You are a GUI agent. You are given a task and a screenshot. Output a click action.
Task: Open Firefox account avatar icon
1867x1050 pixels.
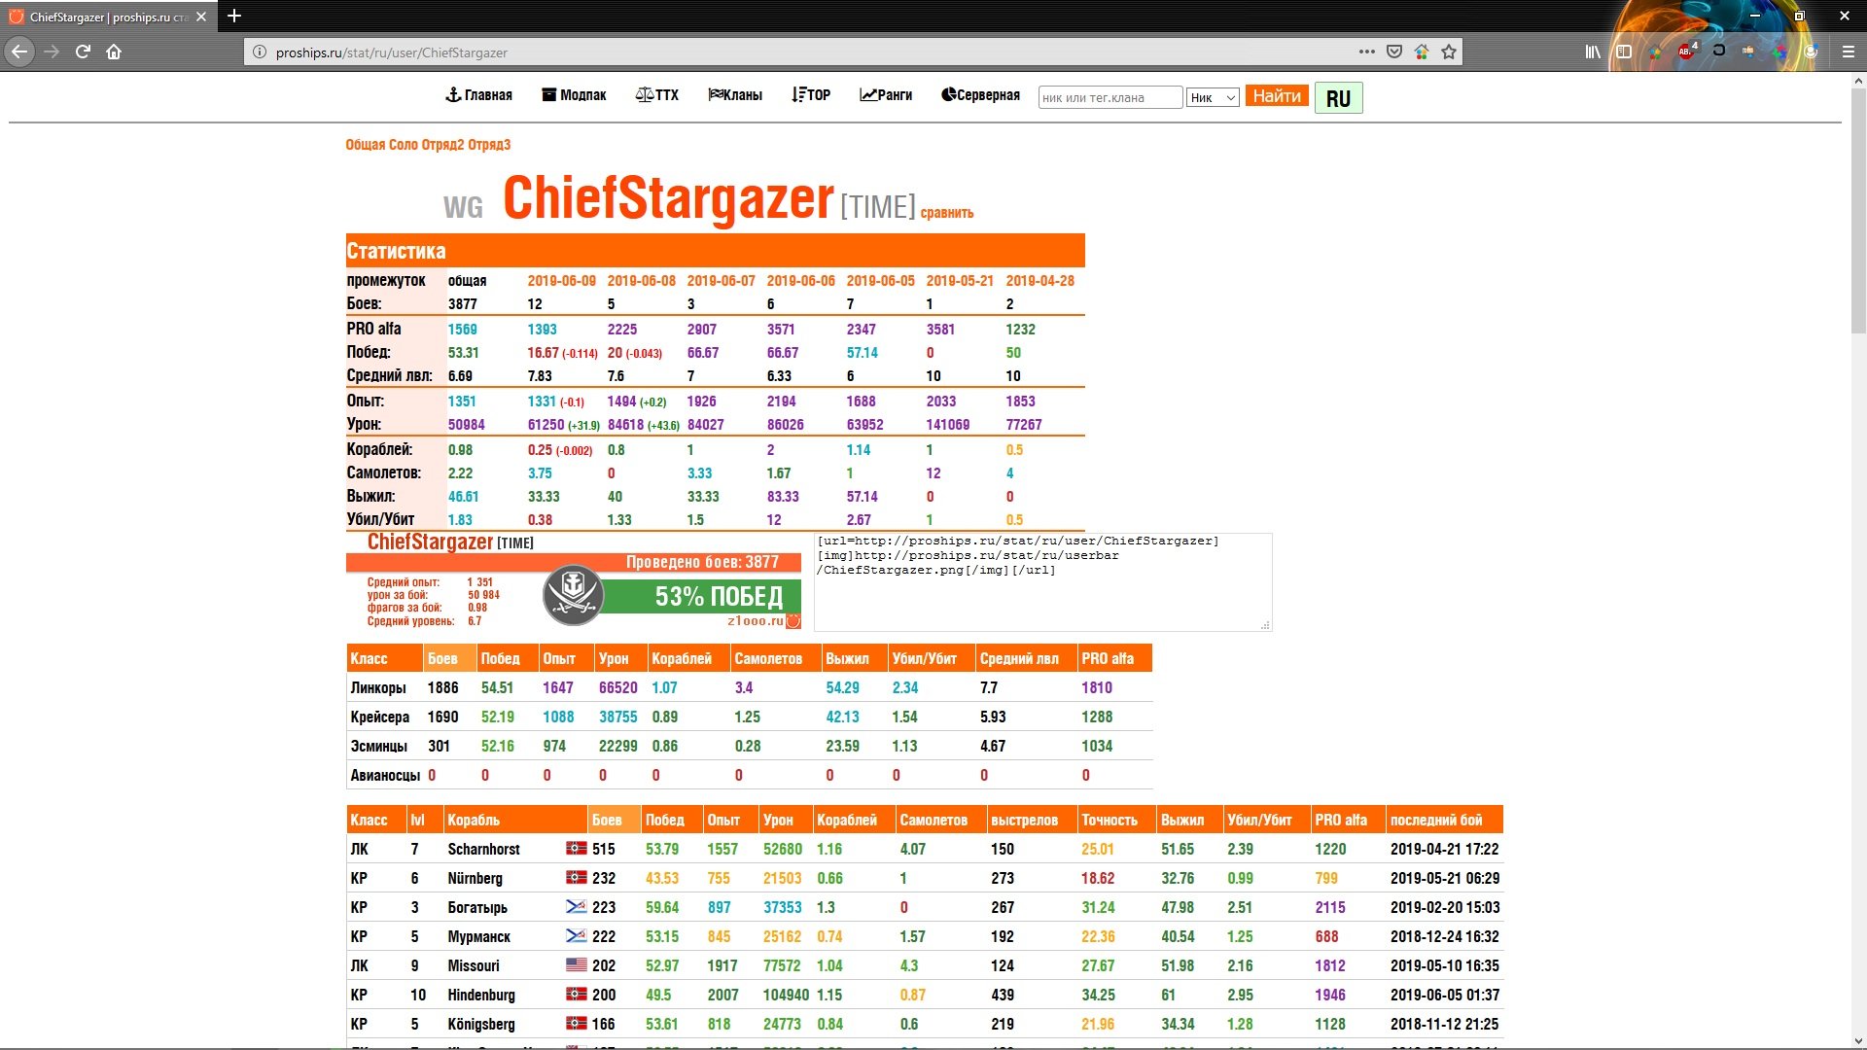point(1811,52)
